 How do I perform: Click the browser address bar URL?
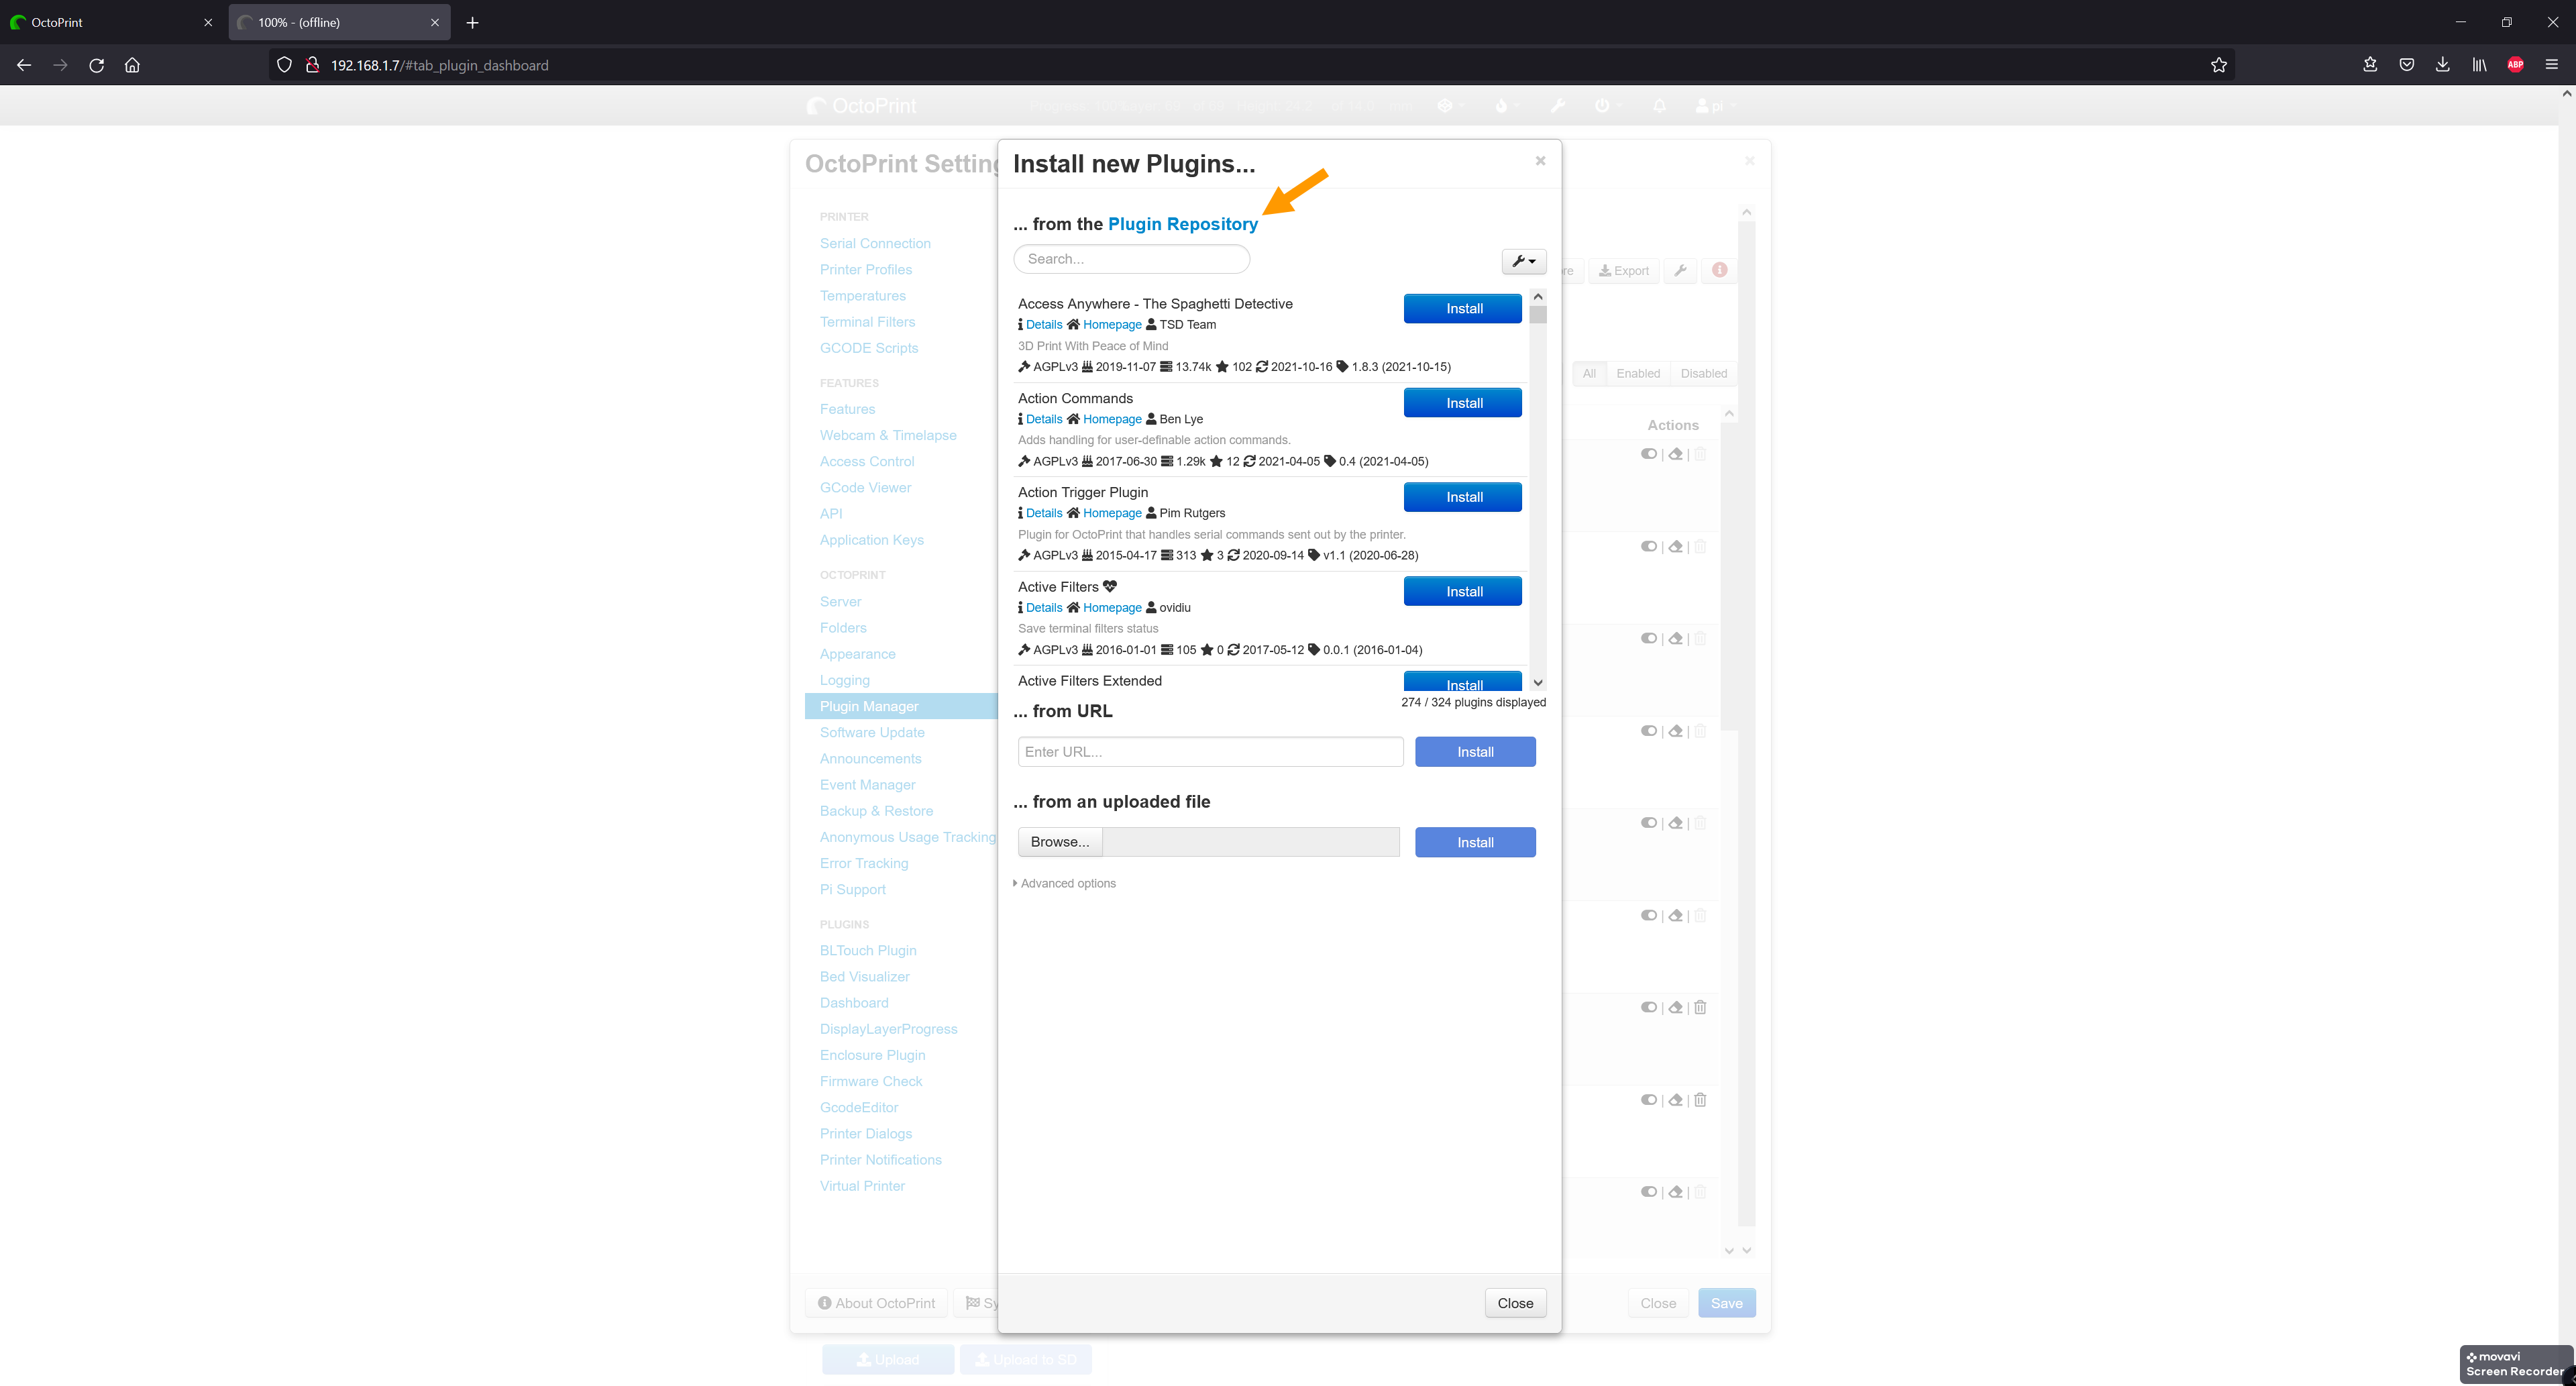[x=440, y=65]
